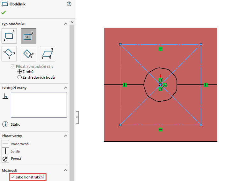Viewport: 239px width, 181px height.
Task: Uncheck Jako konstrukční checkbox
Action: 13,177
